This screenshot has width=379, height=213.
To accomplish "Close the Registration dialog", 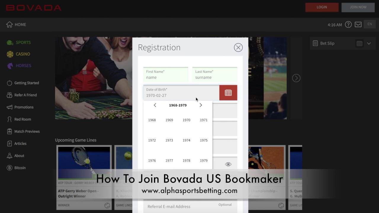I will click(x=238, y=47).
